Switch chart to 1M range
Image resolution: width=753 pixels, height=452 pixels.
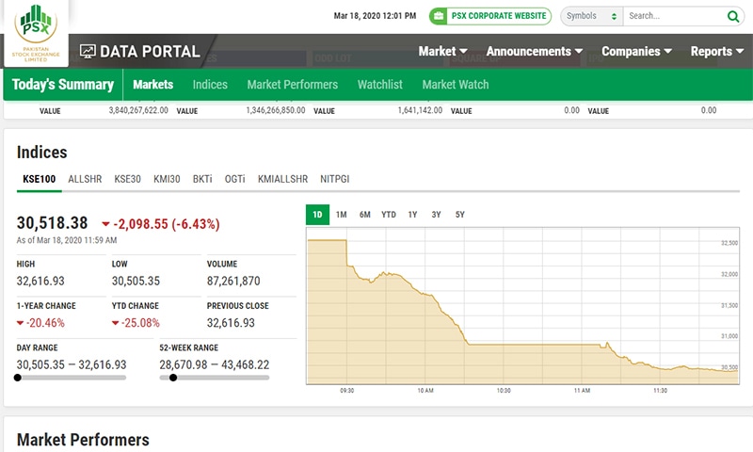point(341,215)
